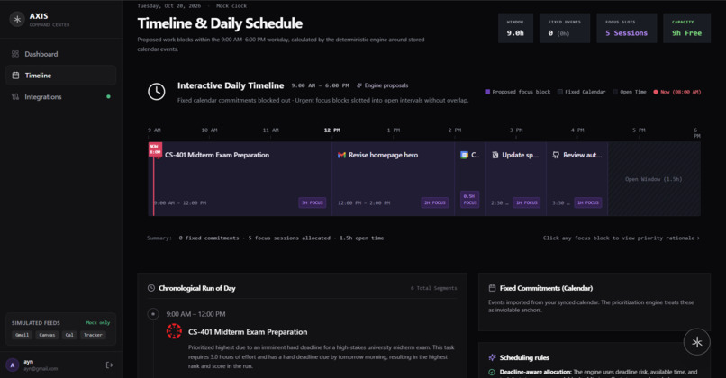Open the Dashboard page
This screenshot has width=726, height=378.
click(x=61, y=54)
